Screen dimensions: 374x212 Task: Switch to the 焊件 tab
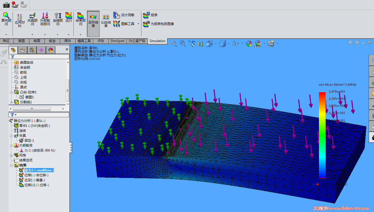click(68, 41)
